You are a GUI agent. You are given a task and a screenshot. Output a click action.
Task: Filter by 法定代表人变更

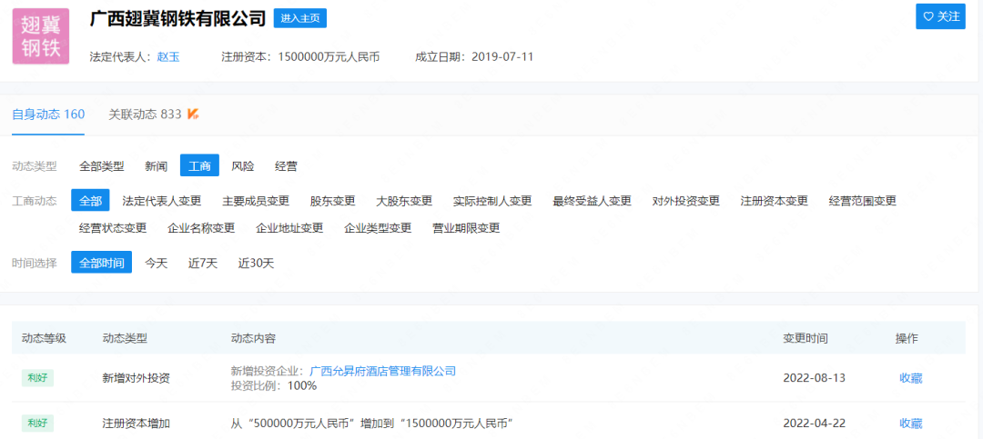pos(162,201)
